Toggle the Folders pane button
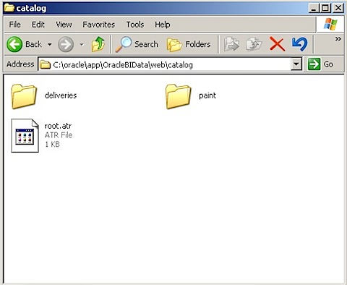Screen dimensions: 347x285 point(189,44)
